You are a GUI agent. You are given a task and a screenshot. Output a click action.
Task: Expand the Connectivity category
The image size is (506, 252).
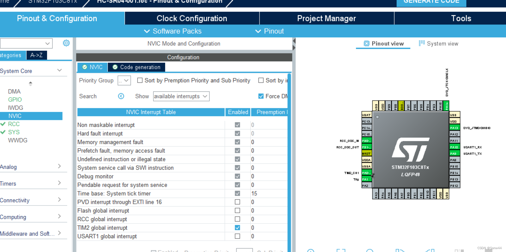[x=59, y=199]
